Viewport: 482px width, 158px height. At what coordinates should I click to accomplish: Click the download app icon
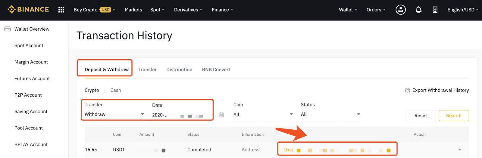(x=435, y=10)
